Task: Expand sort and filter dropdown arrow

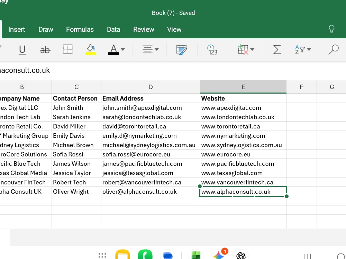Action: (309, 49)
